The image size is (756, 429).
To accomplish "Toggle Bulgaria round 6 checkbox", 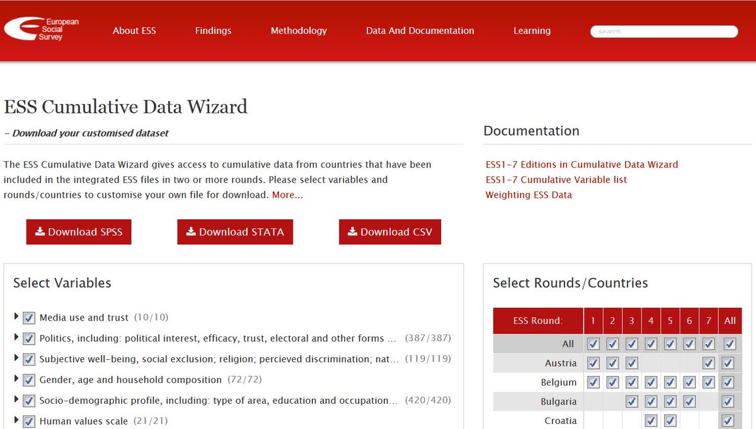I will (x=689, y=401).
